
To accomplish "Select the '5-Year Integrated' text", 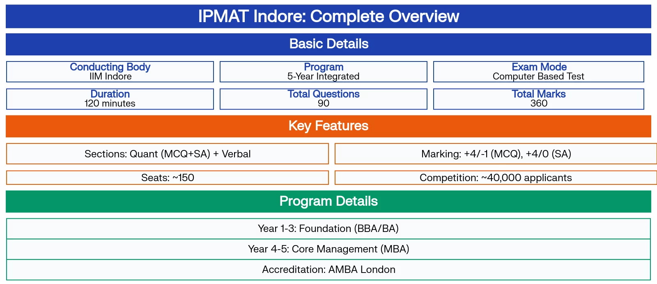I will [324, 77].
